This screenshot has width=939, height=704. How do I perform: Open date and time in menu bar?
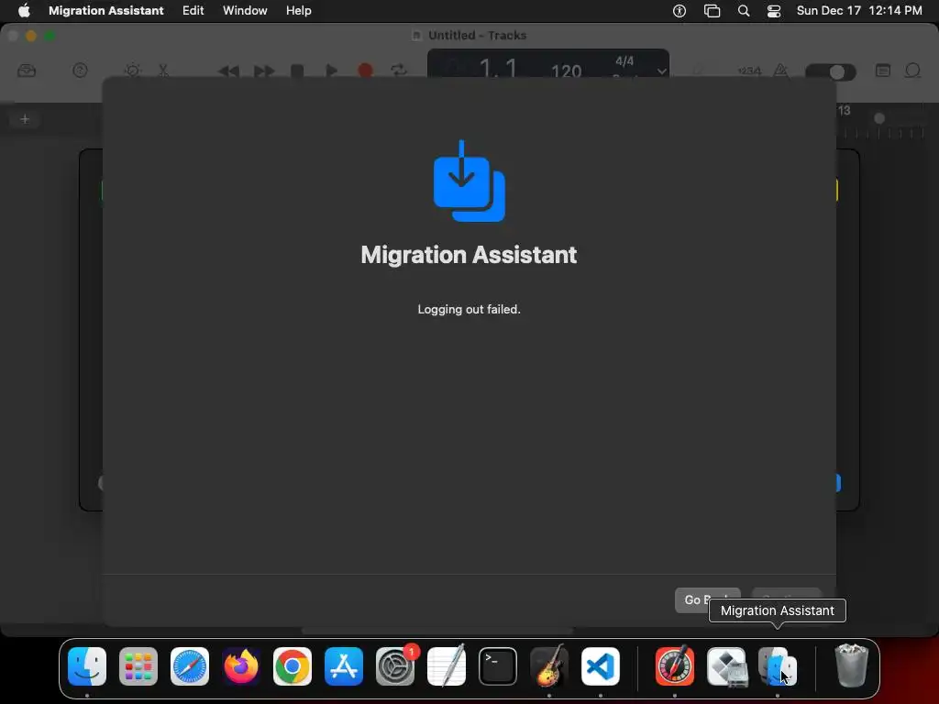pos(859,10)
